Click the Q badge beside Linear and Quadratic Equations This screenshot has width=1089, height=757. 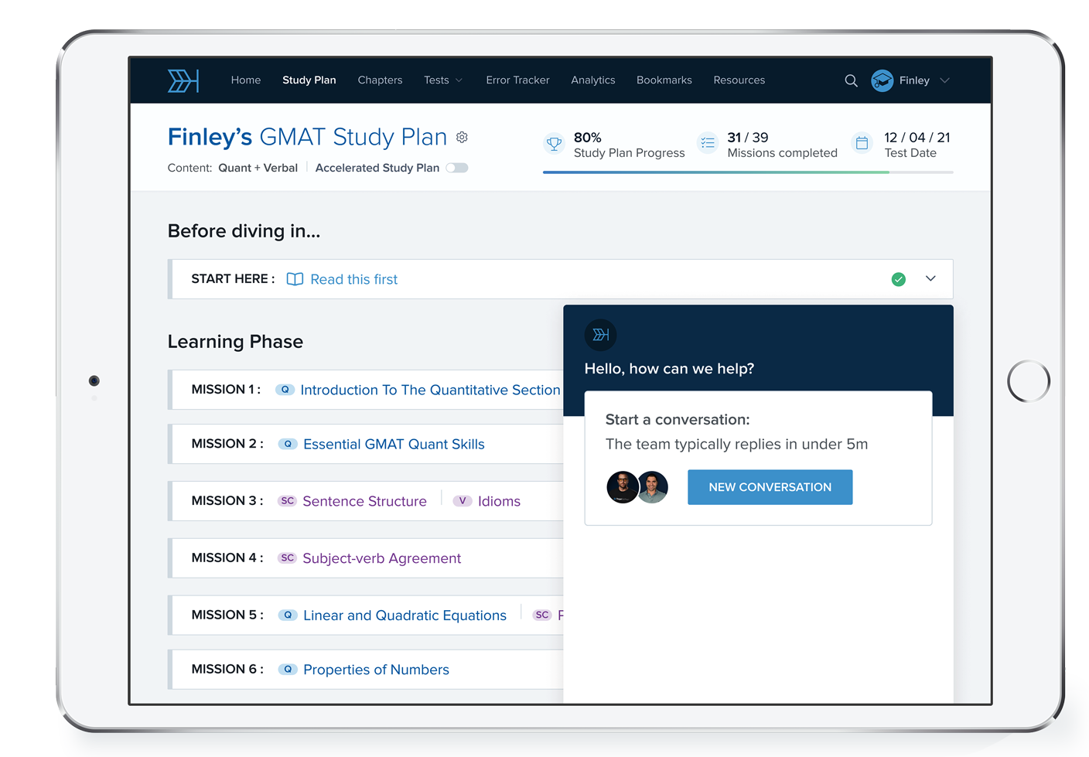(288, 615)
